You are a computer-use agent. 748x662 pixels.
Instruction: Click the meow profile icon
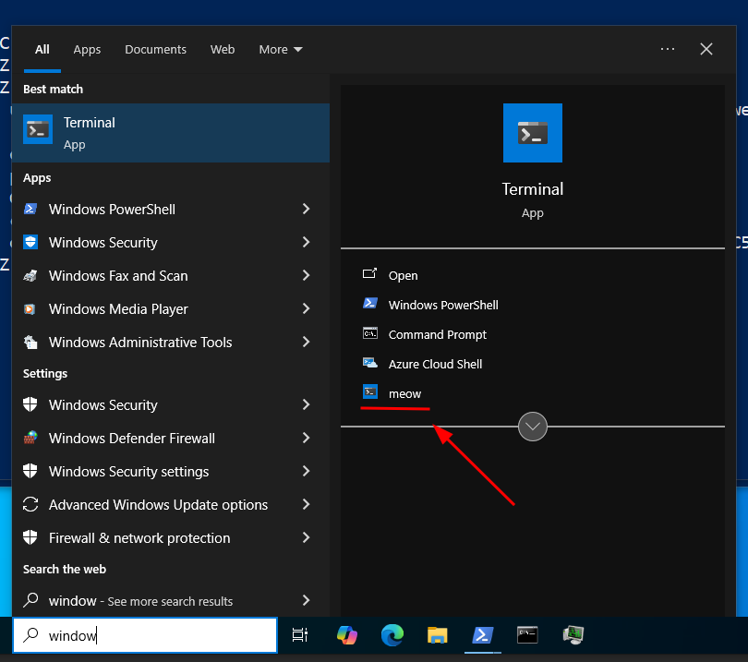click(x=370, y=392)
